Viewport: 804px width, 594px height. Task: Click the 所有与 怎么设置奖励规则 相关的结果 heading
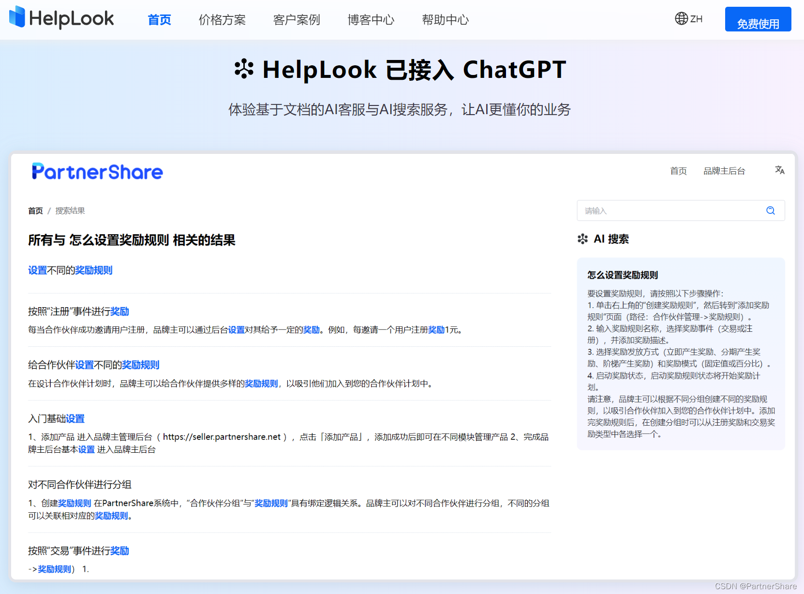(132, 240)
